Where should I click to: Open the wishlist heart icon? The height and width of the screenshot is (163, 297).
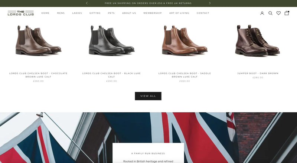pyautogui.click(x=278, y=13)
